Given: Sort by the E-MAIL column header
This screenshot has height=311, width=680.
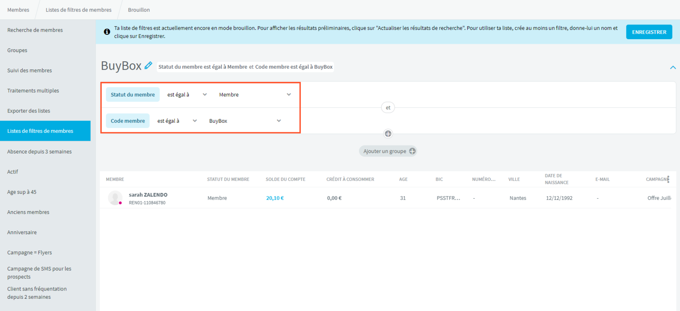Looking at the screenshot, I should point(603,179).
